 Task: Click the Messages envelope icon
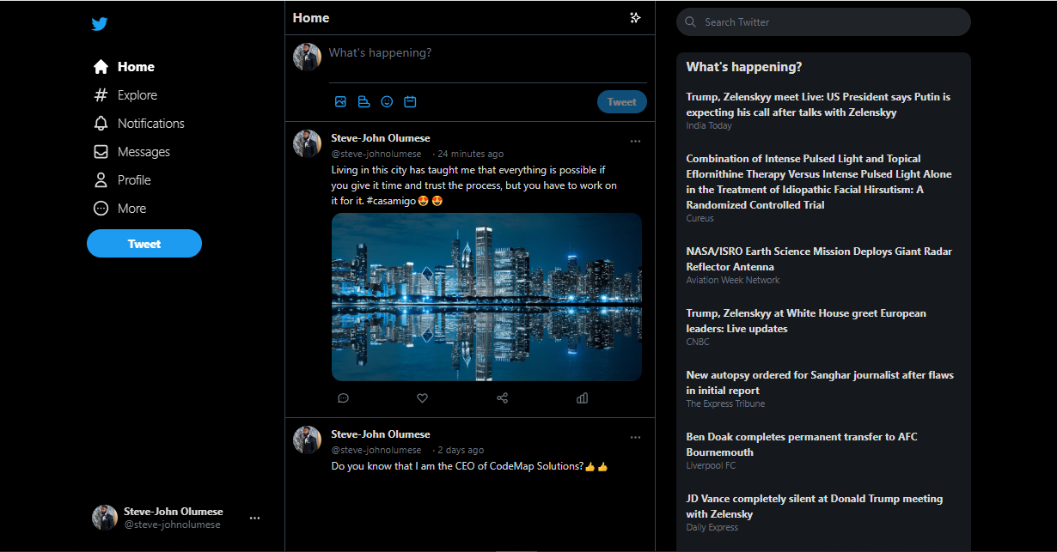[x=101, y=152]
